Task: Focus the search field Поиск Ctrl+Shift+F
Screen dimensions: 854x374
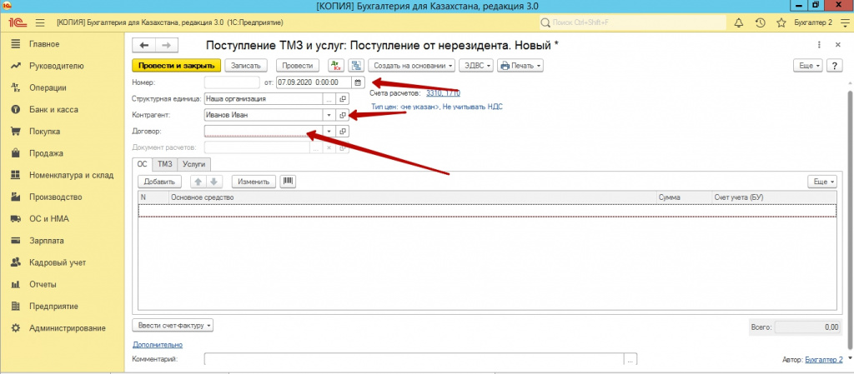Action: (x=633, y=22)
